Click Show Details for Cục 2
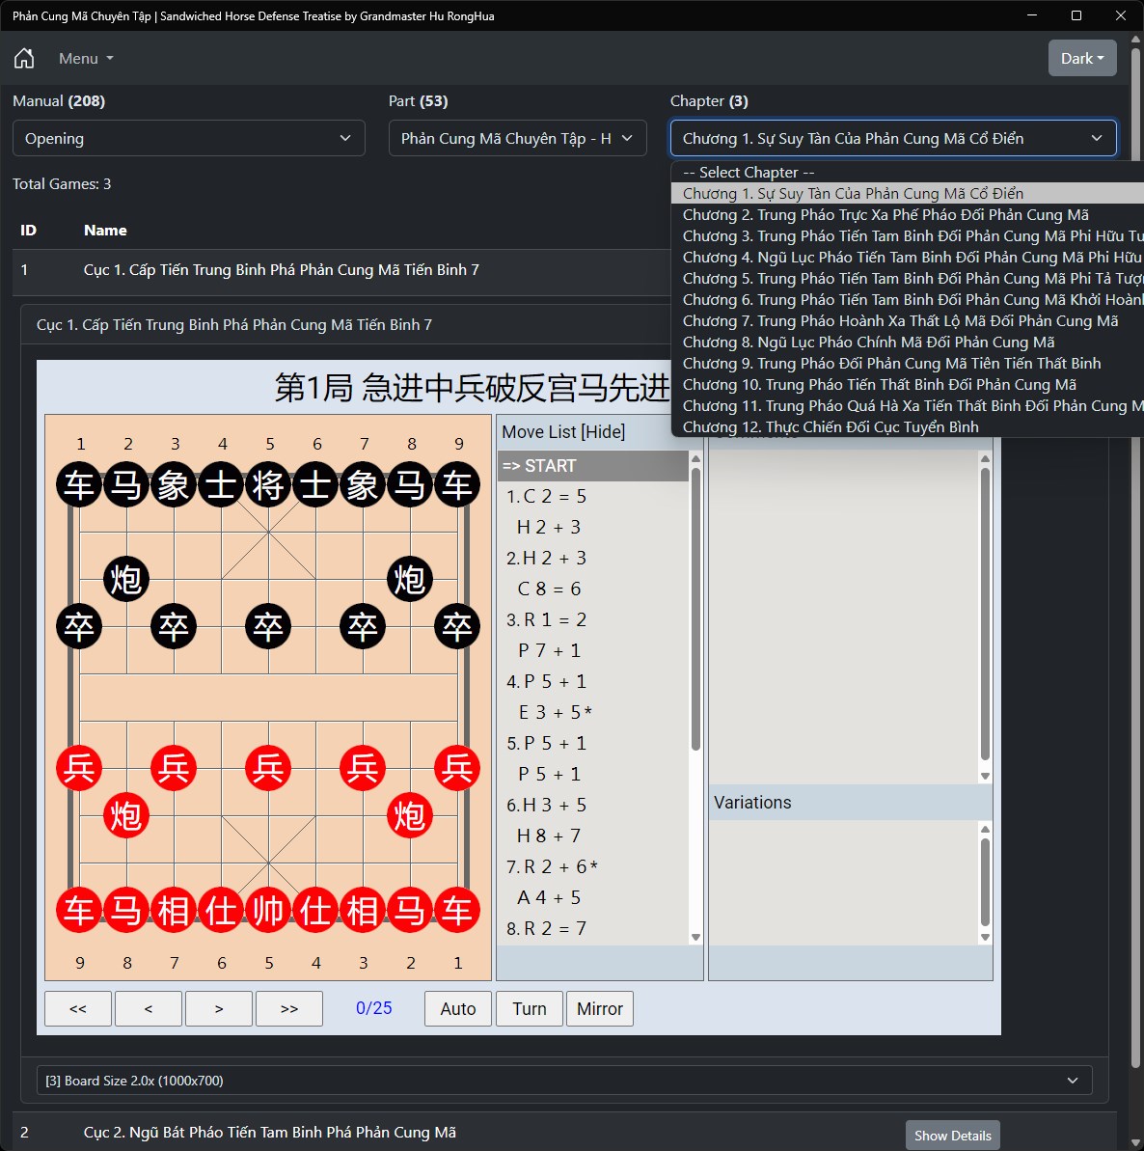1144x1151 pixels. pyautogui.click(x=952, y=1136)
